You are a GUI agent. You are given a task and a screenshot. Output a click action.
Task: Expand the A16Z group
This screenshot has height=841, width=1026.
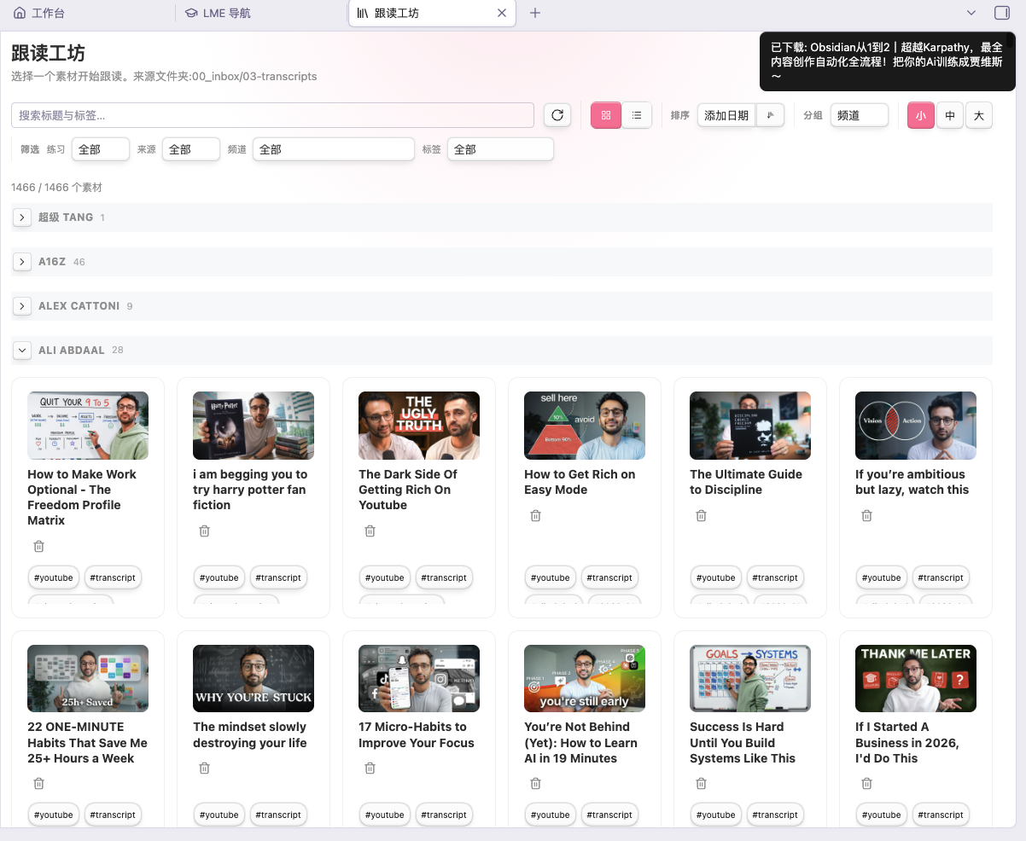click(x=22, y=262)
